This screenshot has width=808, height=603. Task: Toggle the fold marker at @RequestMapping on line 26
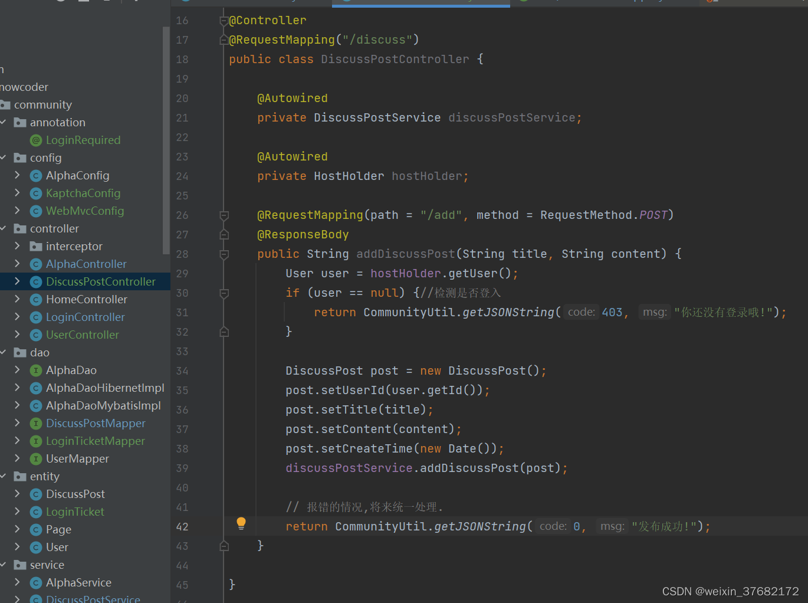tap(224, 215)
